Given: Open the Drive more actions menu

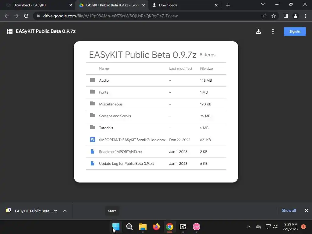Looking at the screenshot, I should tap(273, 31).
